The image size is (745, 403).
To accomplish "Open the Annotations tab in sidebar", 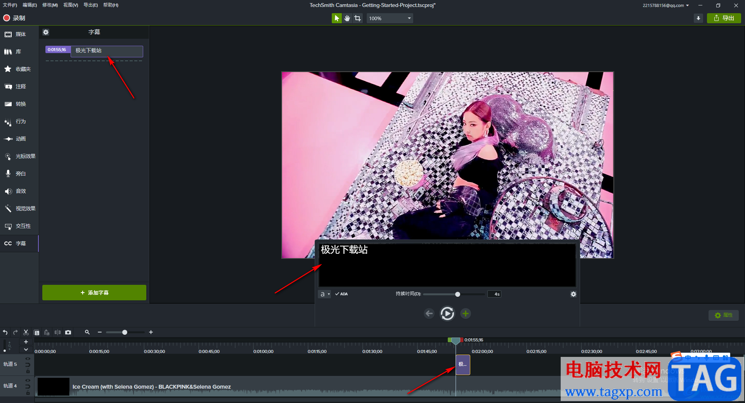I will point(19,87).
